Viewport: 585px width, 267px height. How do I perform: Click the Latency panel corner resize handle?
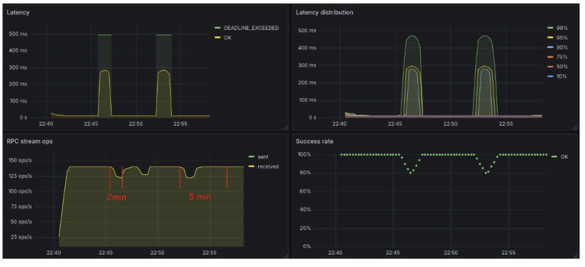(286, 128)
